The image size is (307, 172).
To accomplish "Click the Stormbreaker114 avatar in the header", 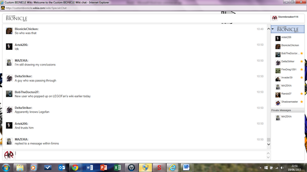I will click(274, 18).
